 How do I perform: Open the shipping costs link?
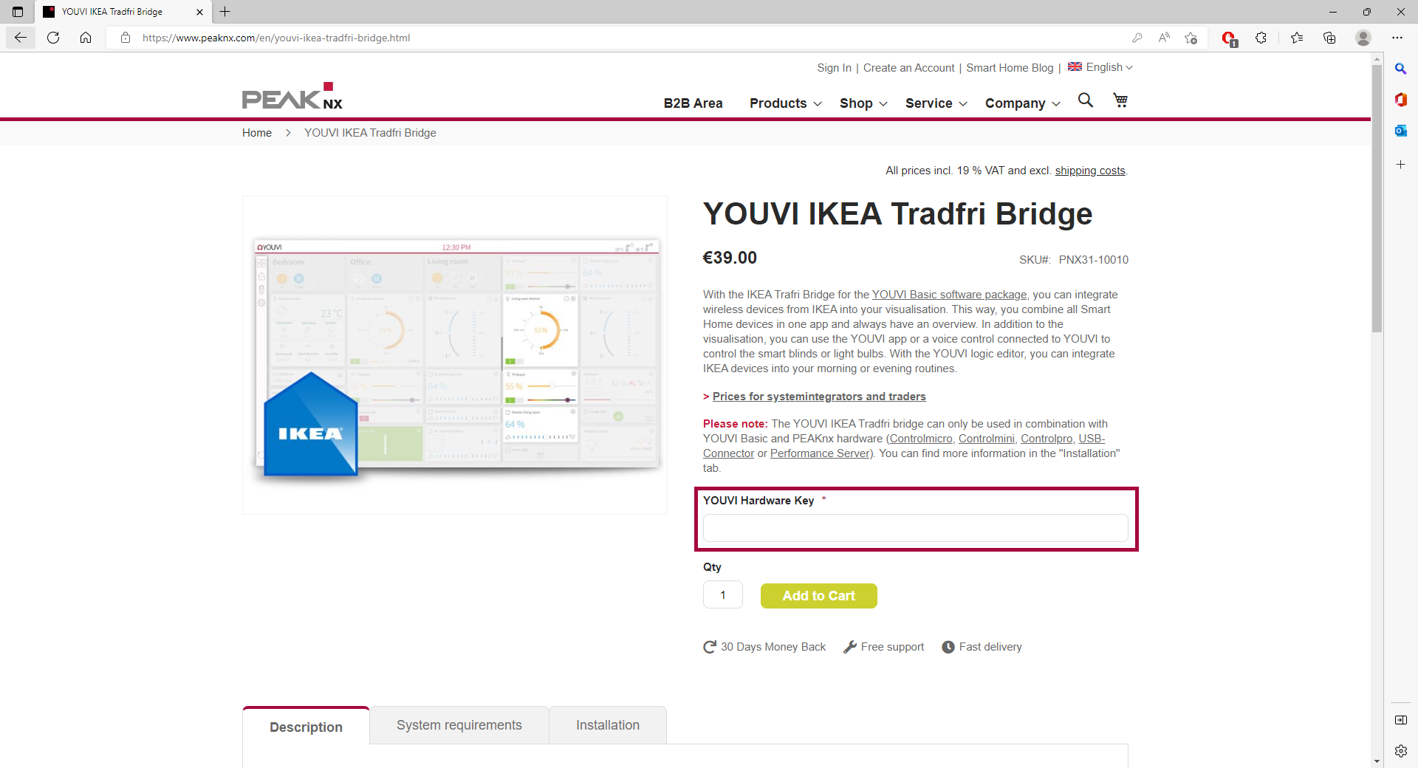tap(1090, 171)
